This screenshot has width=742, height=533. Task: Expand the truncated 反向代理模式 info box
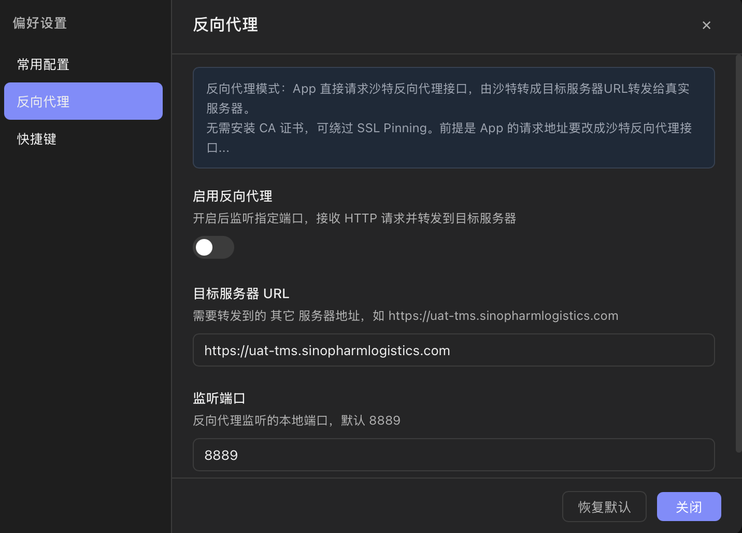[x=454, y=118]
